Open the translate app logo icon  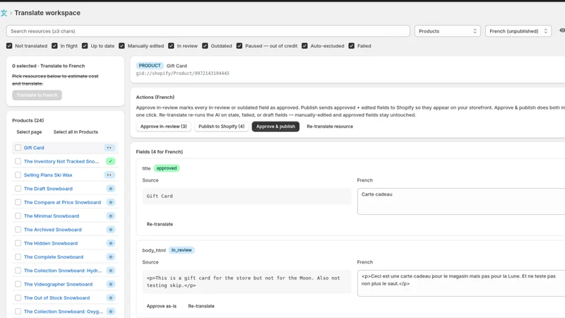tap(4, 13)
